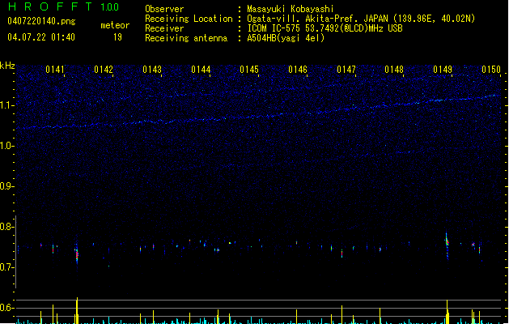Click the observer name Masayuki Kobayashi
Image resolution: width=509 pixels, height=324 pixels.
coord(291,9)
